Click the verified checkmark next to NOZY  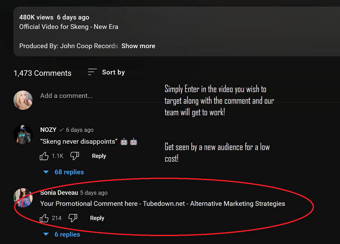pyautogui.click(x=61, y=130)
